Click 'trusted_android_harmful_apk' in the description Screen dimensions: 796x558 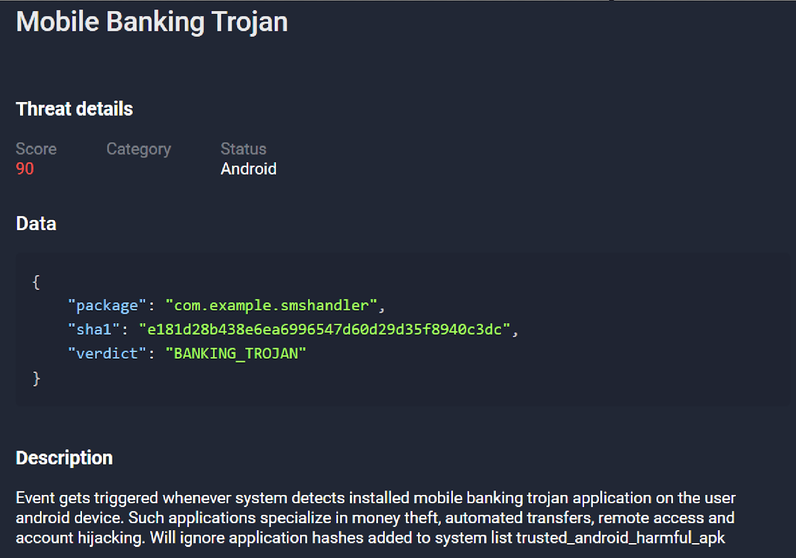click(620, 538)
